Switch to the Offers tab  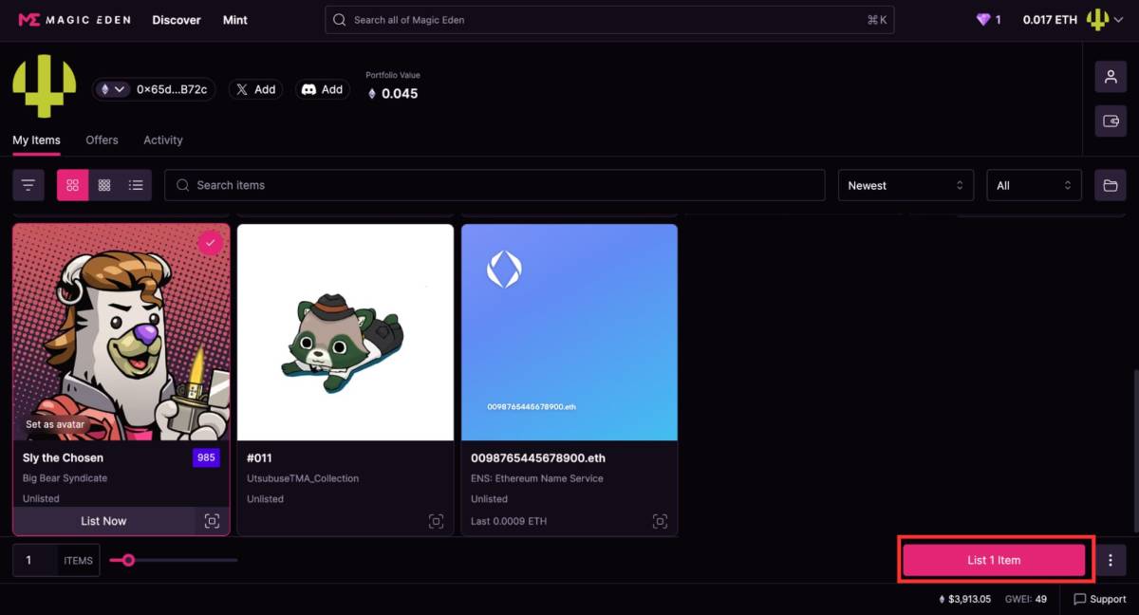point(102,140)
